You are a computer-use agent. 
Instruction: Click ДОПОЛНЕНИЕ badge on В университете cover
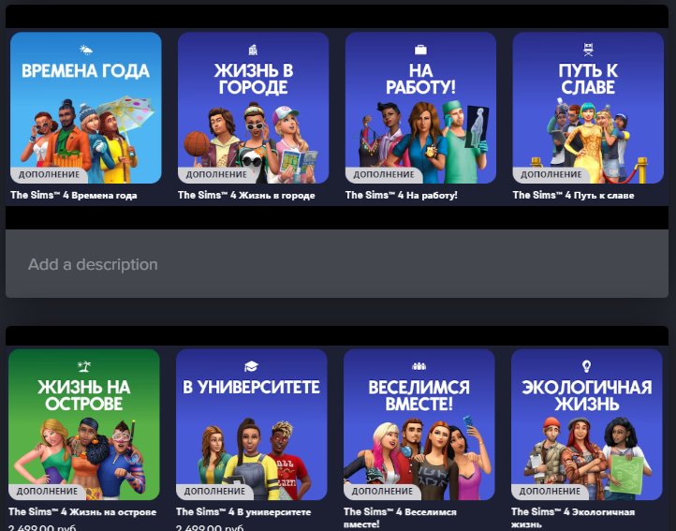[214, 491]
